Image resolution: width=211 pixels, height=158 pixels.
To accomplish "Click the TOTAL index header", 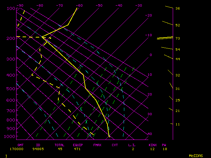I will pos(60,145).
